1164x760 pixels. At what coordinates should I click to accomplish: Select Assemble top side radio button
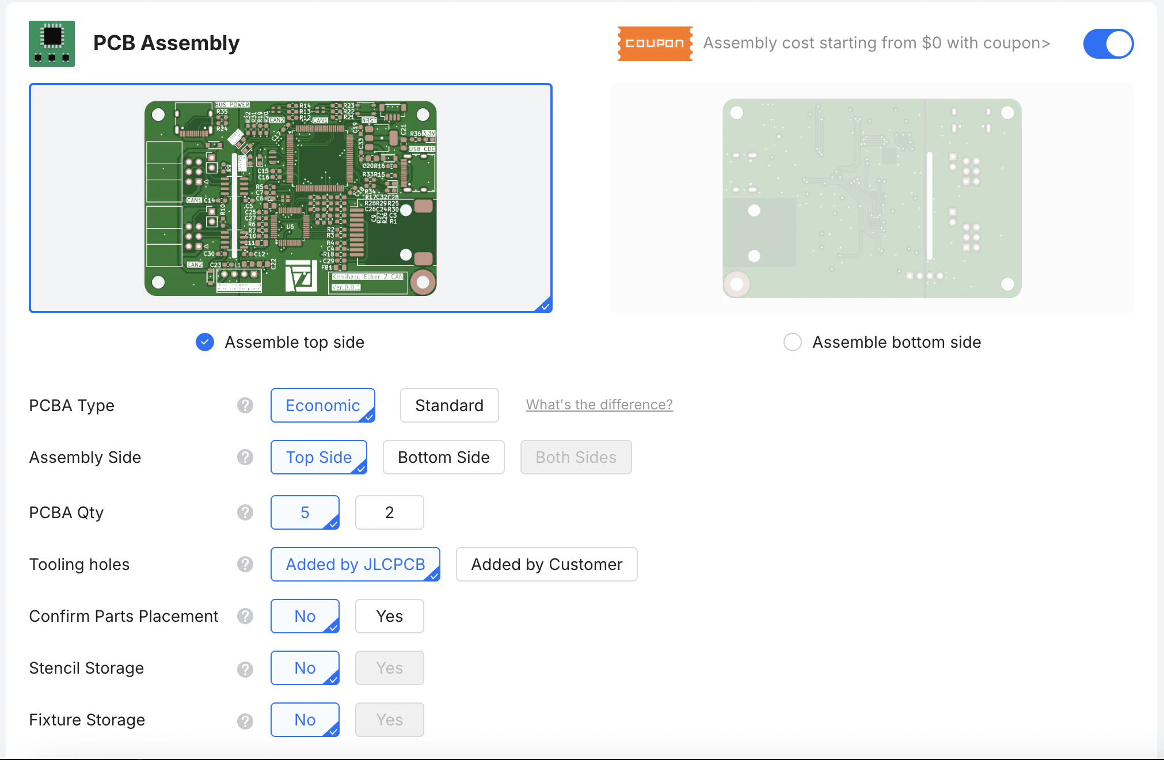pos(205,342)
